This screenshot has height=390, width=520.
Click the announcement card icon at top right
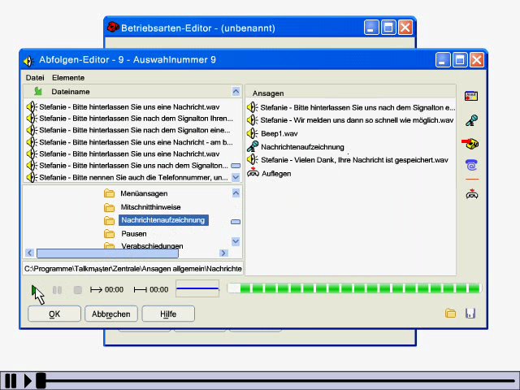471,96
